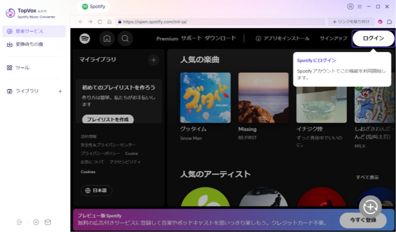The height and width of the screenshot is (232, 396).
Task: Click the ログイン button
Action: 374,39
